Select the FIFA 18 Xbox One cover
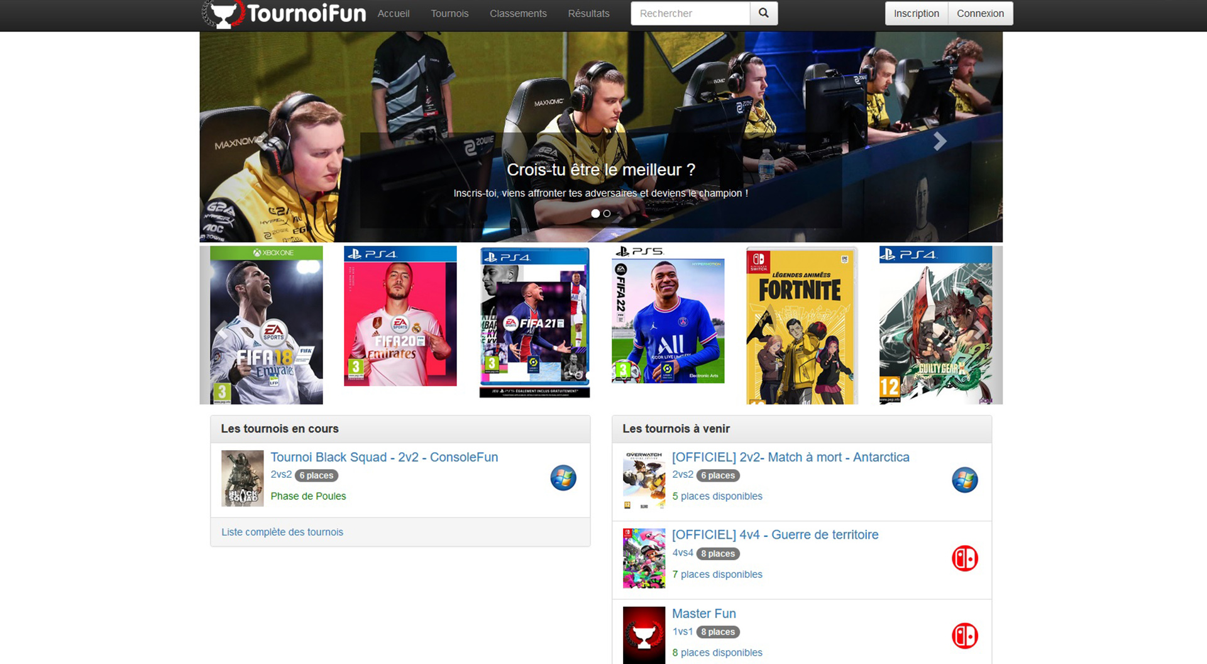This screenshot has width=1207, height=664. pyautogui.click(x=267, y=325)
